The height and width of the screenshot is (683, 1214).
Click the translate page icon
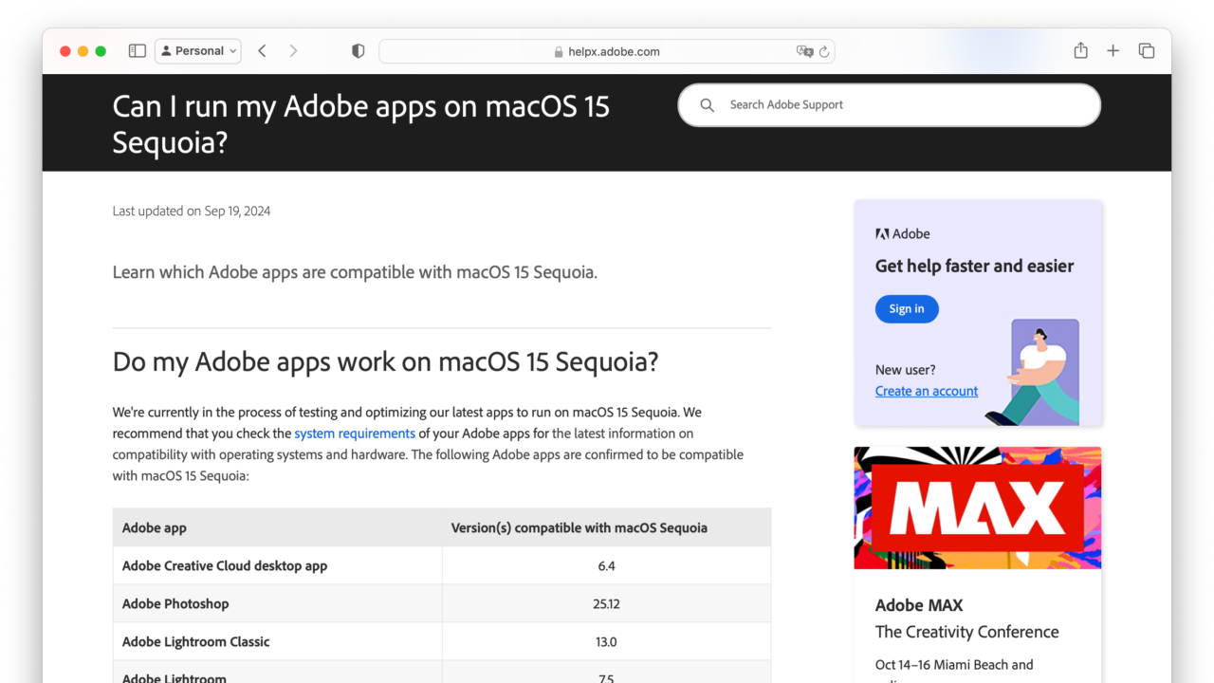tap(804, 51)
